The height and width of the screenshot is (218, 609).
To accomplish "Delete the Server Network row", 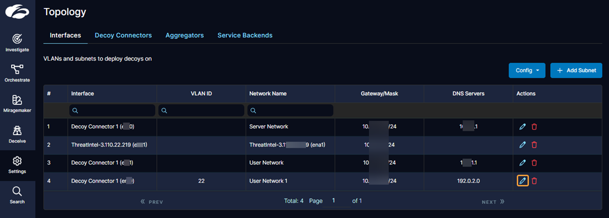I will point(534,127).
